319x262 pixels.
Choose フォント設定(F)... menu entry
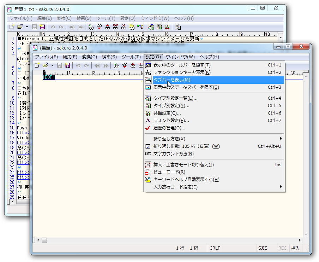pyautogui.click(x=214, y=121)
